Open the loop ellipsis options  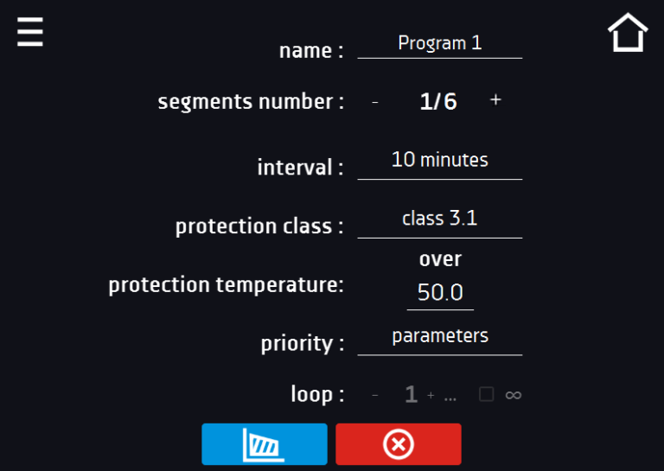450,398
